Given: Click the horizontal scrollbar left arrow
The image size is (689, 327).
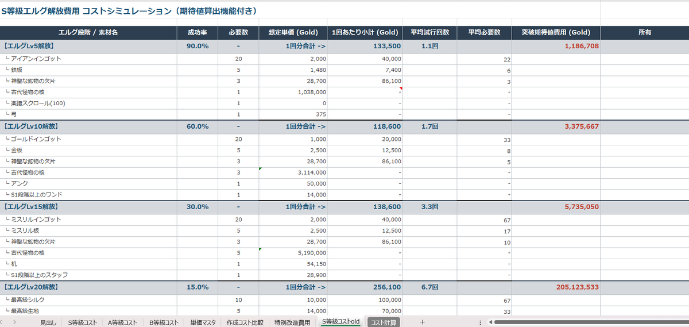Looking at the screenshot, I should point(490,322).
